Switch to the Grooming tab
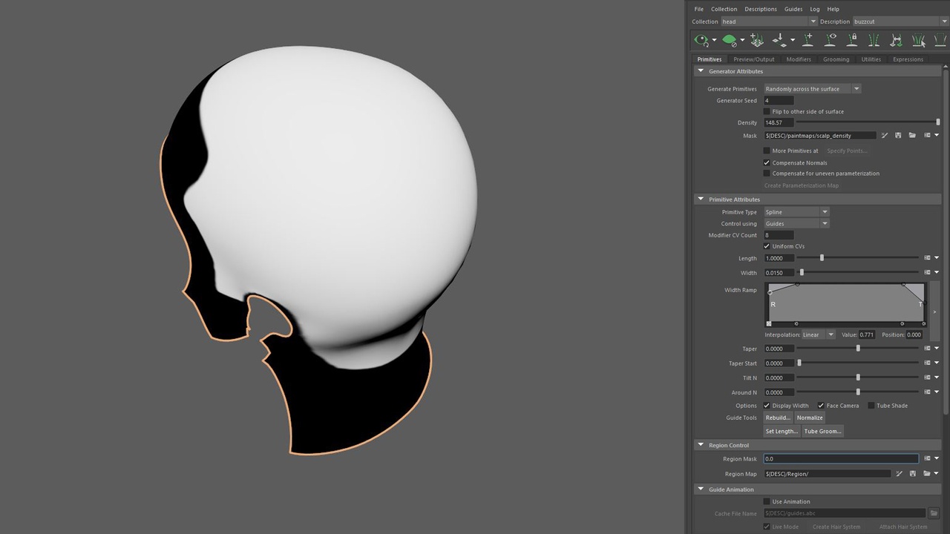 (x=836, y=59)
